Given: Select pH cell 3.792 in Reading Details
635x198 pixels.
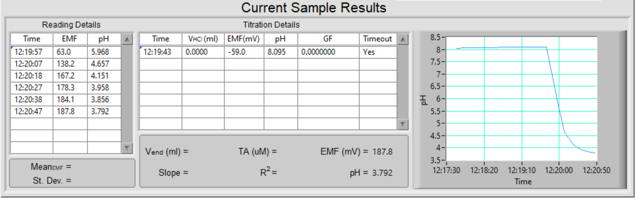Looking at the screenshot, I should pyautogui.click(x=104, y=112).
